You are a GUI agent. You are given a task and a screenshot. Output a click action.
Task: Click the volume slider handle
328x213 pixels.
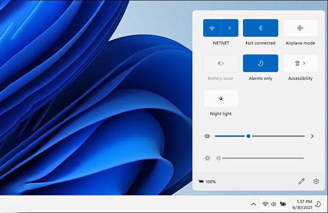pyautogui.click(x=248, y=136)
